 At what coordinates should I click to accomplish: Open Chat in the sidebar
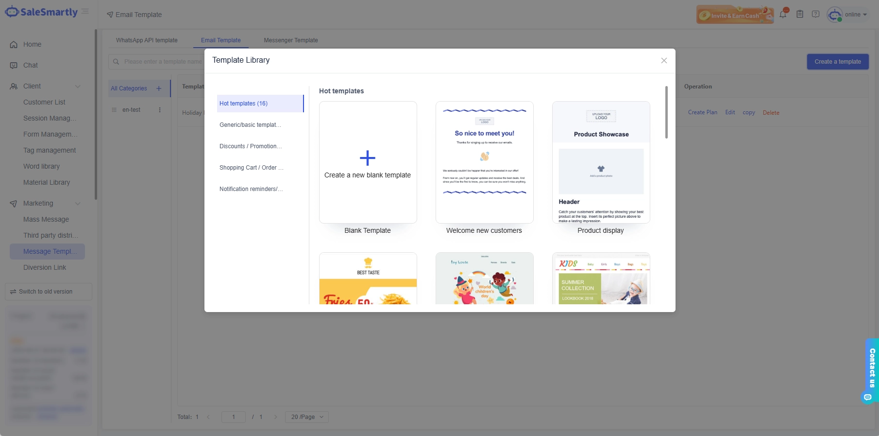tap(30, 65)
